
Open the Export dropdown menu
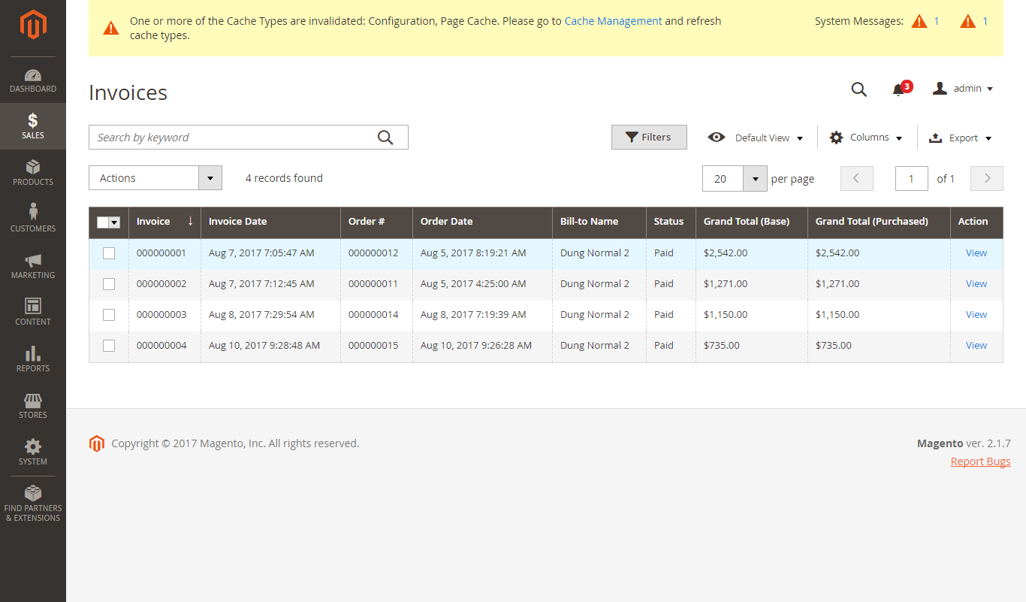961,138
